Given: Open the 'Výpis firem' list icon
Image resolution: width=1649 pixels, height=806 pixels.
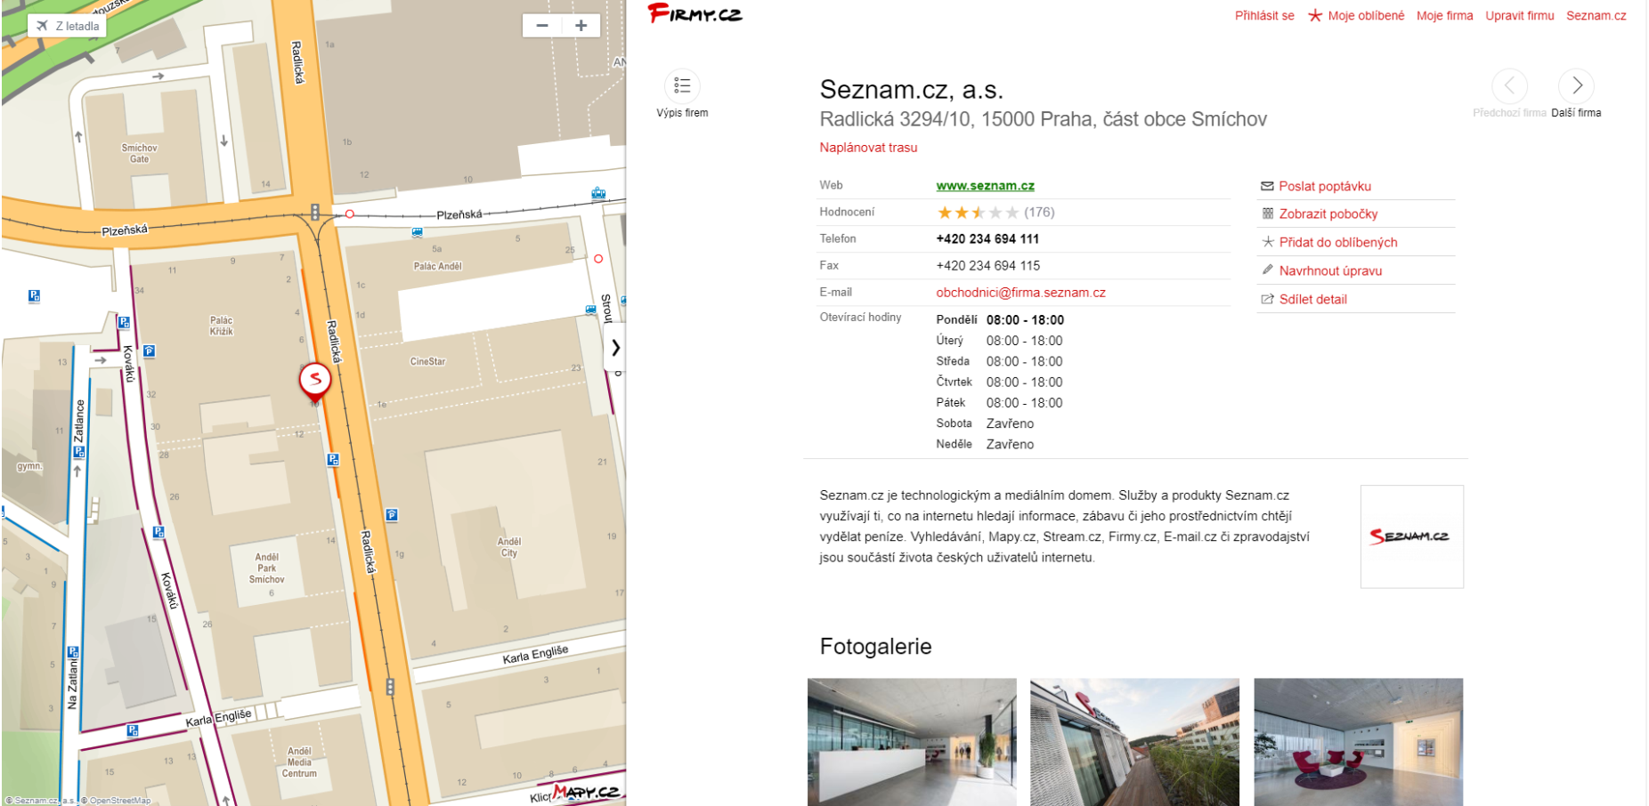Looking at the screenshot, I should click(682, 86).
